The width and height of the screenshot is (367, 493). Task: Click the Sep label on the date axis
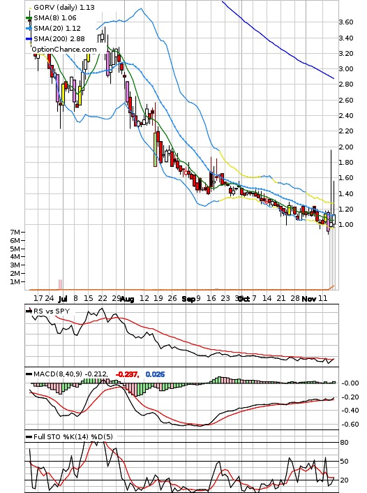[x=188, y=299]
